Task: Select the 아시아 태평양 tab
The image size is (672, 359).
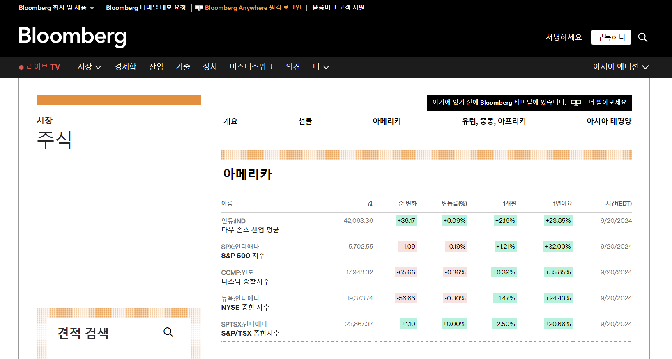Action: point(609,121)
